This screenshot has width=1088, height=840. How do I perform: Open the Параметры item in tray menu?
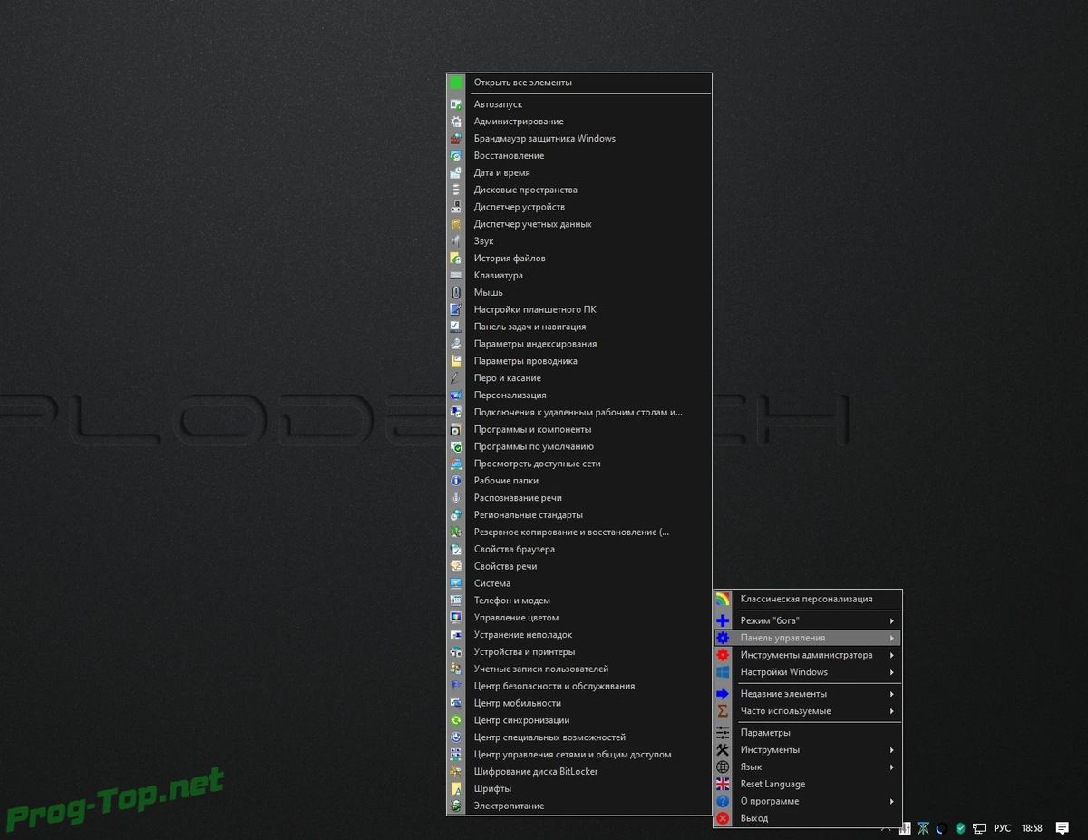pos(808,733)
